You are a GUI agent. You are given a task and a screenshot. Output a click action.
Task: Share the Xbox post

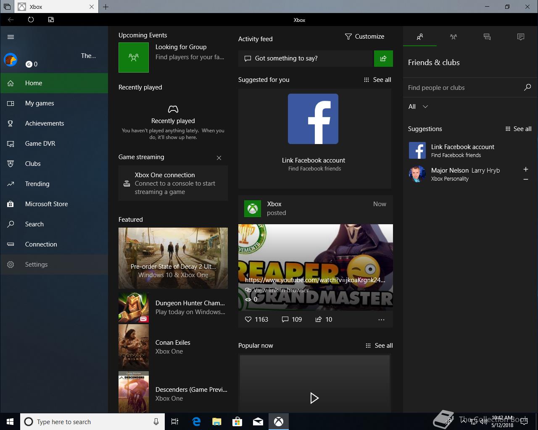319,320
